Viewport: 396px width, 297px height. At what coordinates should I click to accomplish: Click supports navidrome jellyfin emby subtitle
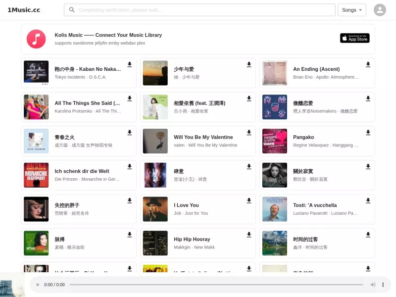pos(100,43)
